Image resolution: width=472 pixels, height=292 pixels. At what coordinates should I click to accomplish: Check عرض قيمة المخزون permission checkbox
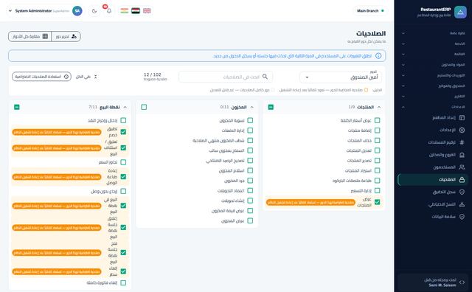[250, 211]
